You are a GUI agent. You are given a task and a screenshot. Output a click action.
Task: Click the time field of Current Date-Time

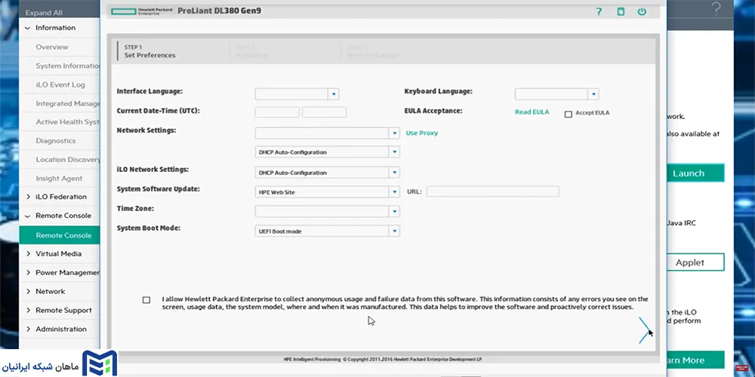coord(324,112)
